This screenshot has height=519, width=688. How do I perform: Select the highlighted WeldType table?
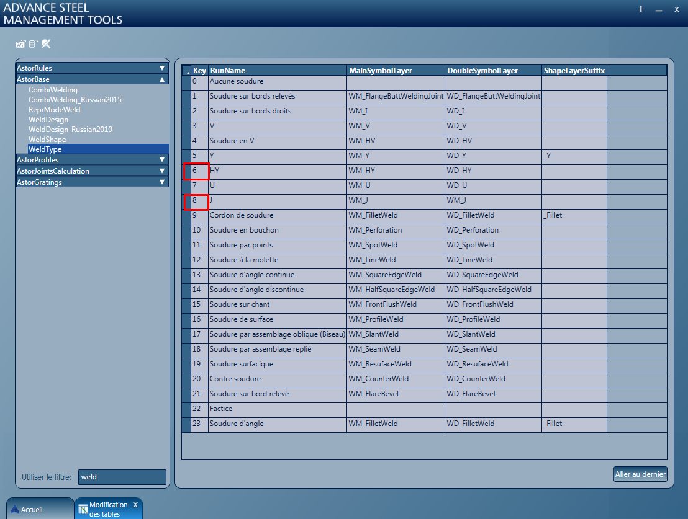pyautogui.click(x=98, y=149)
